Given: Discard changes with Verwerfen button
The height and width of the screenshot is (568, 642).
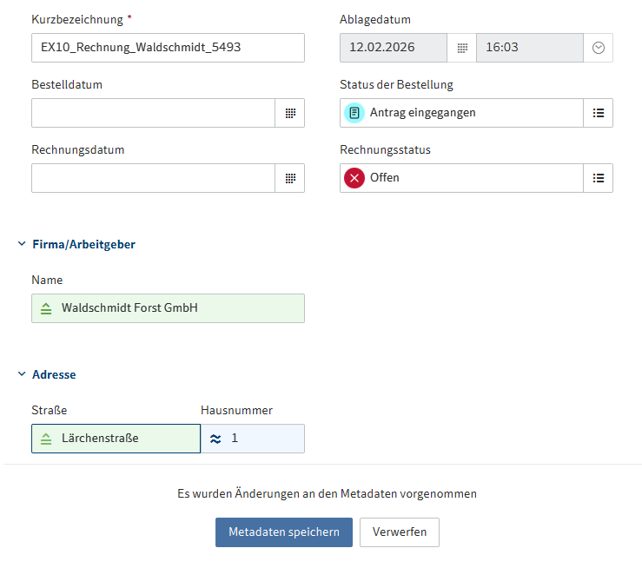Looking at the screenshot, I should [x=400, y=532].
